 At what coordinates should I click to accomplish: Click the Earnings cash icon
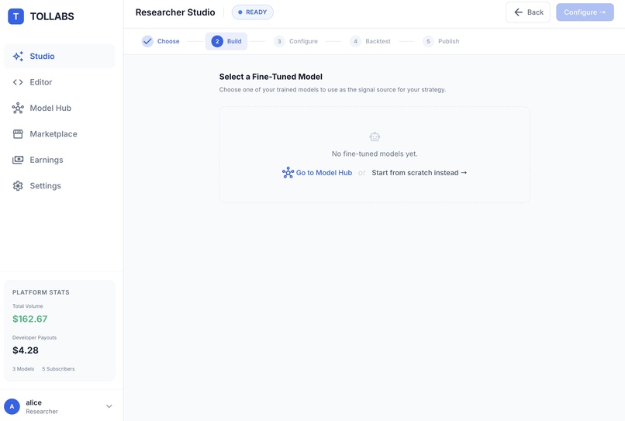(18, 160)
